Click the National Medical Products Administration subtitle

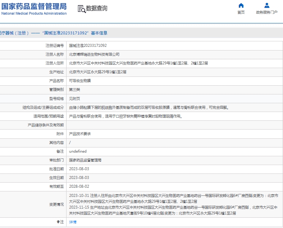coord(34,14)
